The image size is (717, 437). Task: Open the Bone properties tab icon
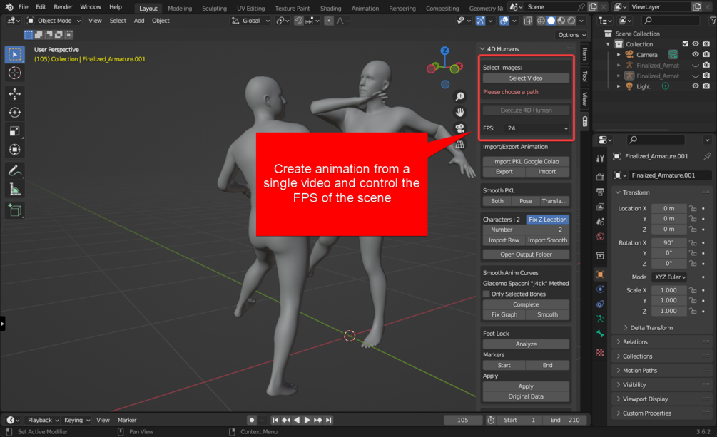tap(601, 334)
